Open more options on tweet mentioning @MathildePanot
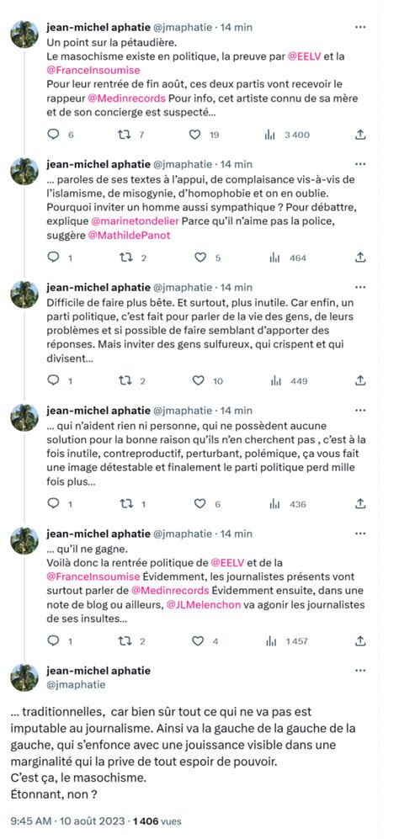Viewport: 399px width, 839px height. (x=360, y=164)
